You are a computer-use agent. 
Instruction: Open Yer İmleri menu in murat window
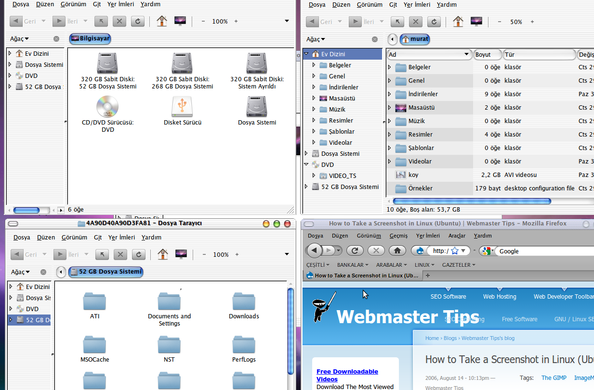[x=418, y=5]
